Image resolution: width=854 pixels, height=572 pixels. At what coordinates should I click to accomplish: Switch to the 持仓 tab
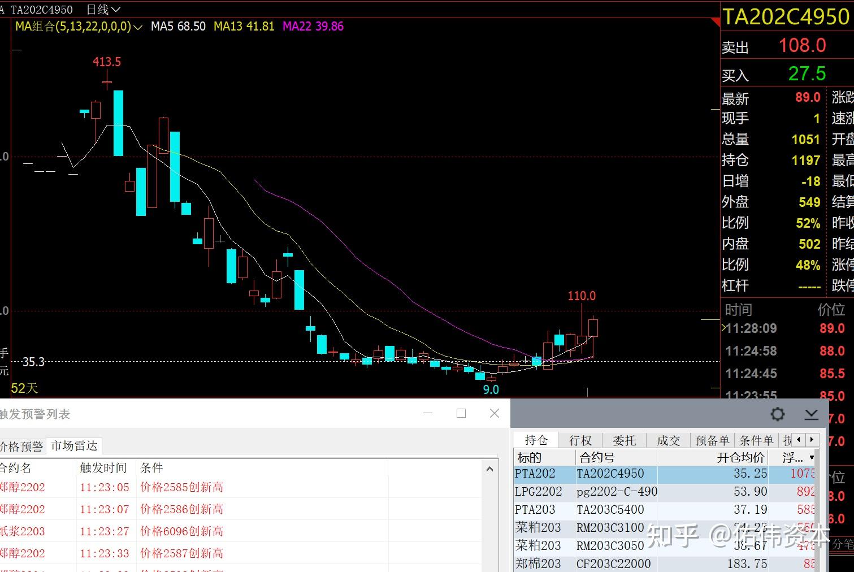[536, 440]
